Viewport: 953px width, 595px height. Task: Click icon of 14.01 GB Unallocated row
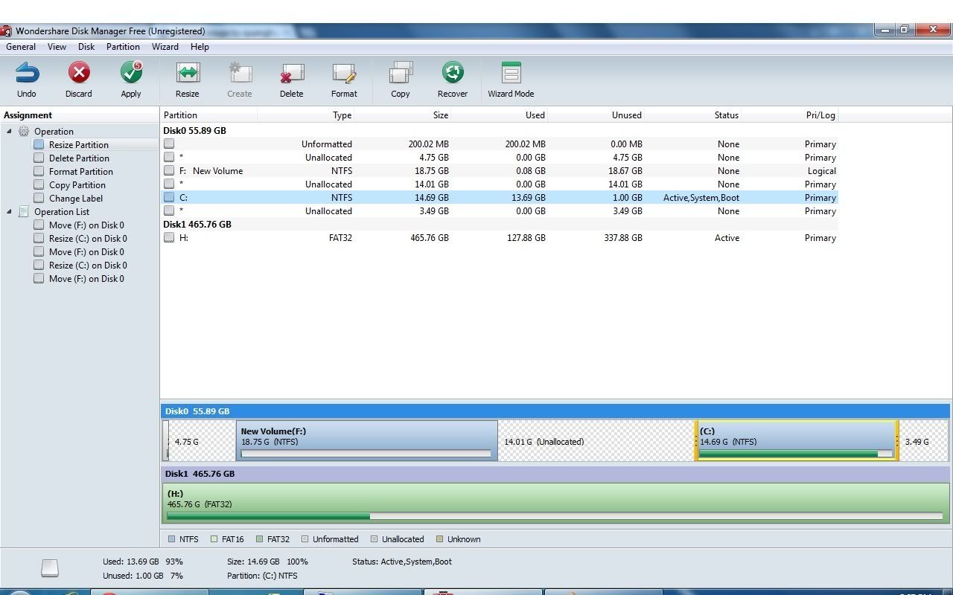tap(169, 184)
